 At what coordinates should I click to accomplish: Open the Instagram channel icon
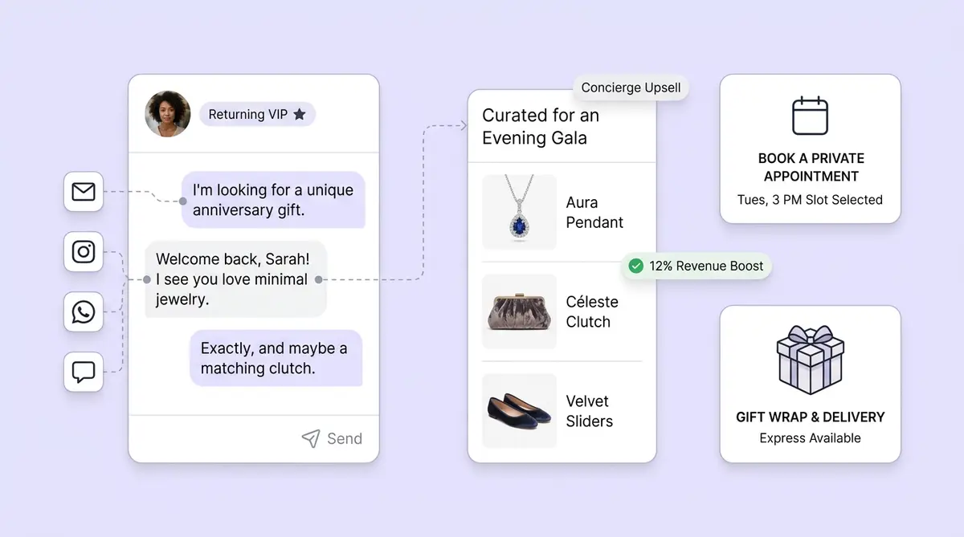point(84,252)
